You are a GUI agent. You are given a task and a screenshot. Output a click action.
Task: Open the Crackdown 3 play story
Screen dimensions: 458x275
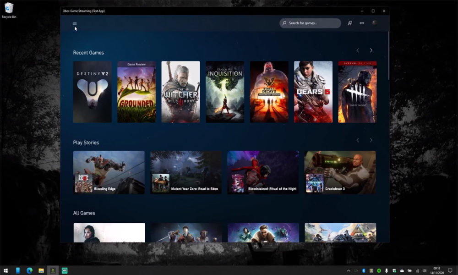(x=340, y=172)
